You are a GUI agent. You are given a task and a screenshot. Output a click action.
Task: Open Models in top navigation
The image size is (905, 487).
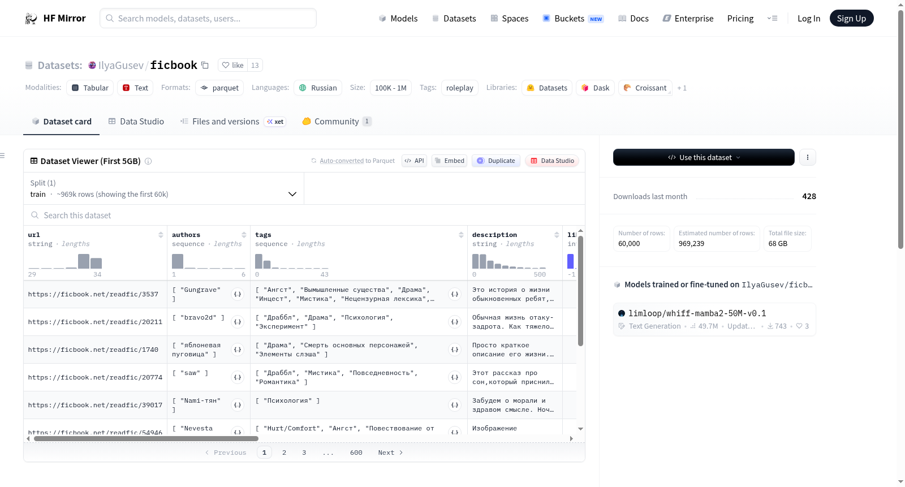pyautogui.click(x=398, y=19)
